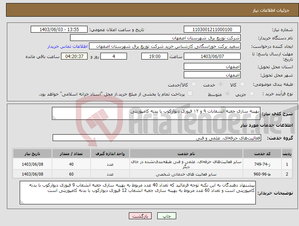Click the گروه خدمت field
Image resolution: width=299 pixels, height=226 pixels.
(x=157, y=138)
